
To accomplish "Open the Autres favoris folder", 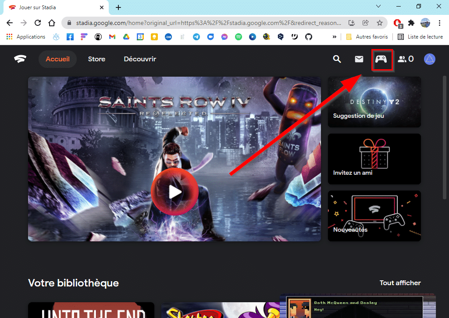I will (367, 37).
